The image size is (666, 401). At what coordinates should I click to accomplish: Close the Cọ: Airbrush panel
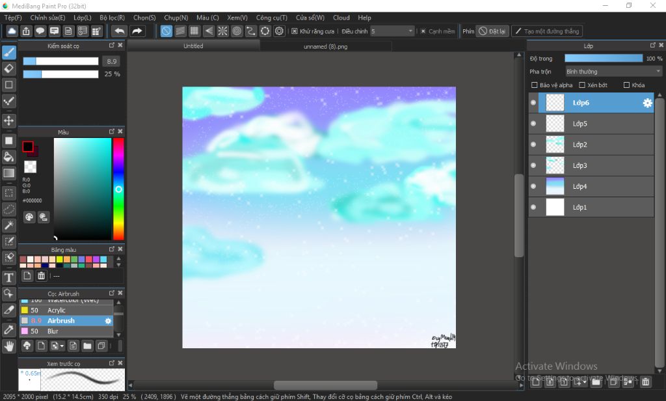[x=120, y=293]
